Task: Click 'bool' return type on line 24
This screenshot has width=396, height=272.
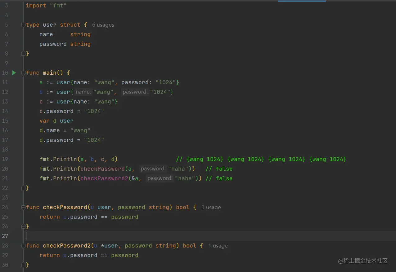Action: pyautogui.click(x=183, y=207)
